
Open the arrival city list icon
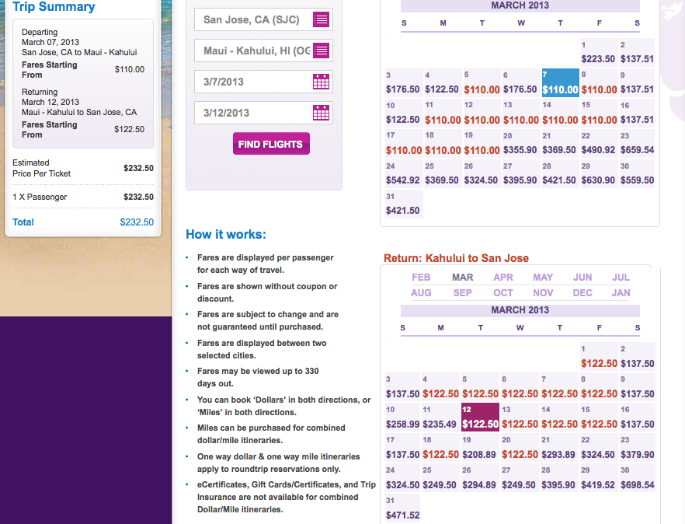tap(321, 51)
